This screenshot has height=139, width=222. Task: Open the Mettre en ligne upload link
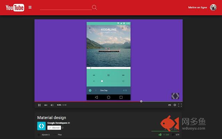point(197,7)
